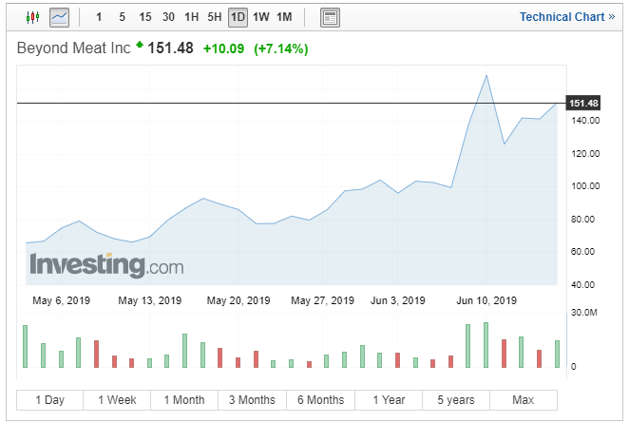Show 1 Year range
629x423 pixels.
[389, 400]
